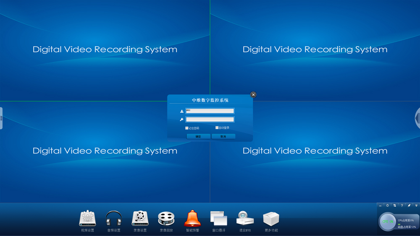The height and width of the screenshot is (236, 420).
Task: Click the pin icon in corner toolbar
Action: click(x=409, y=205)
